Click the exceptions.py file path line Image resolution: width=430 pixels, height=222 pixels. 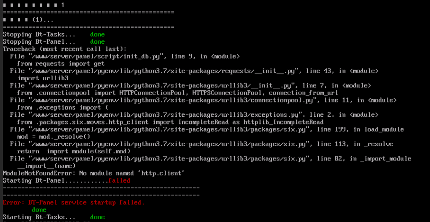tap(194, 115)
